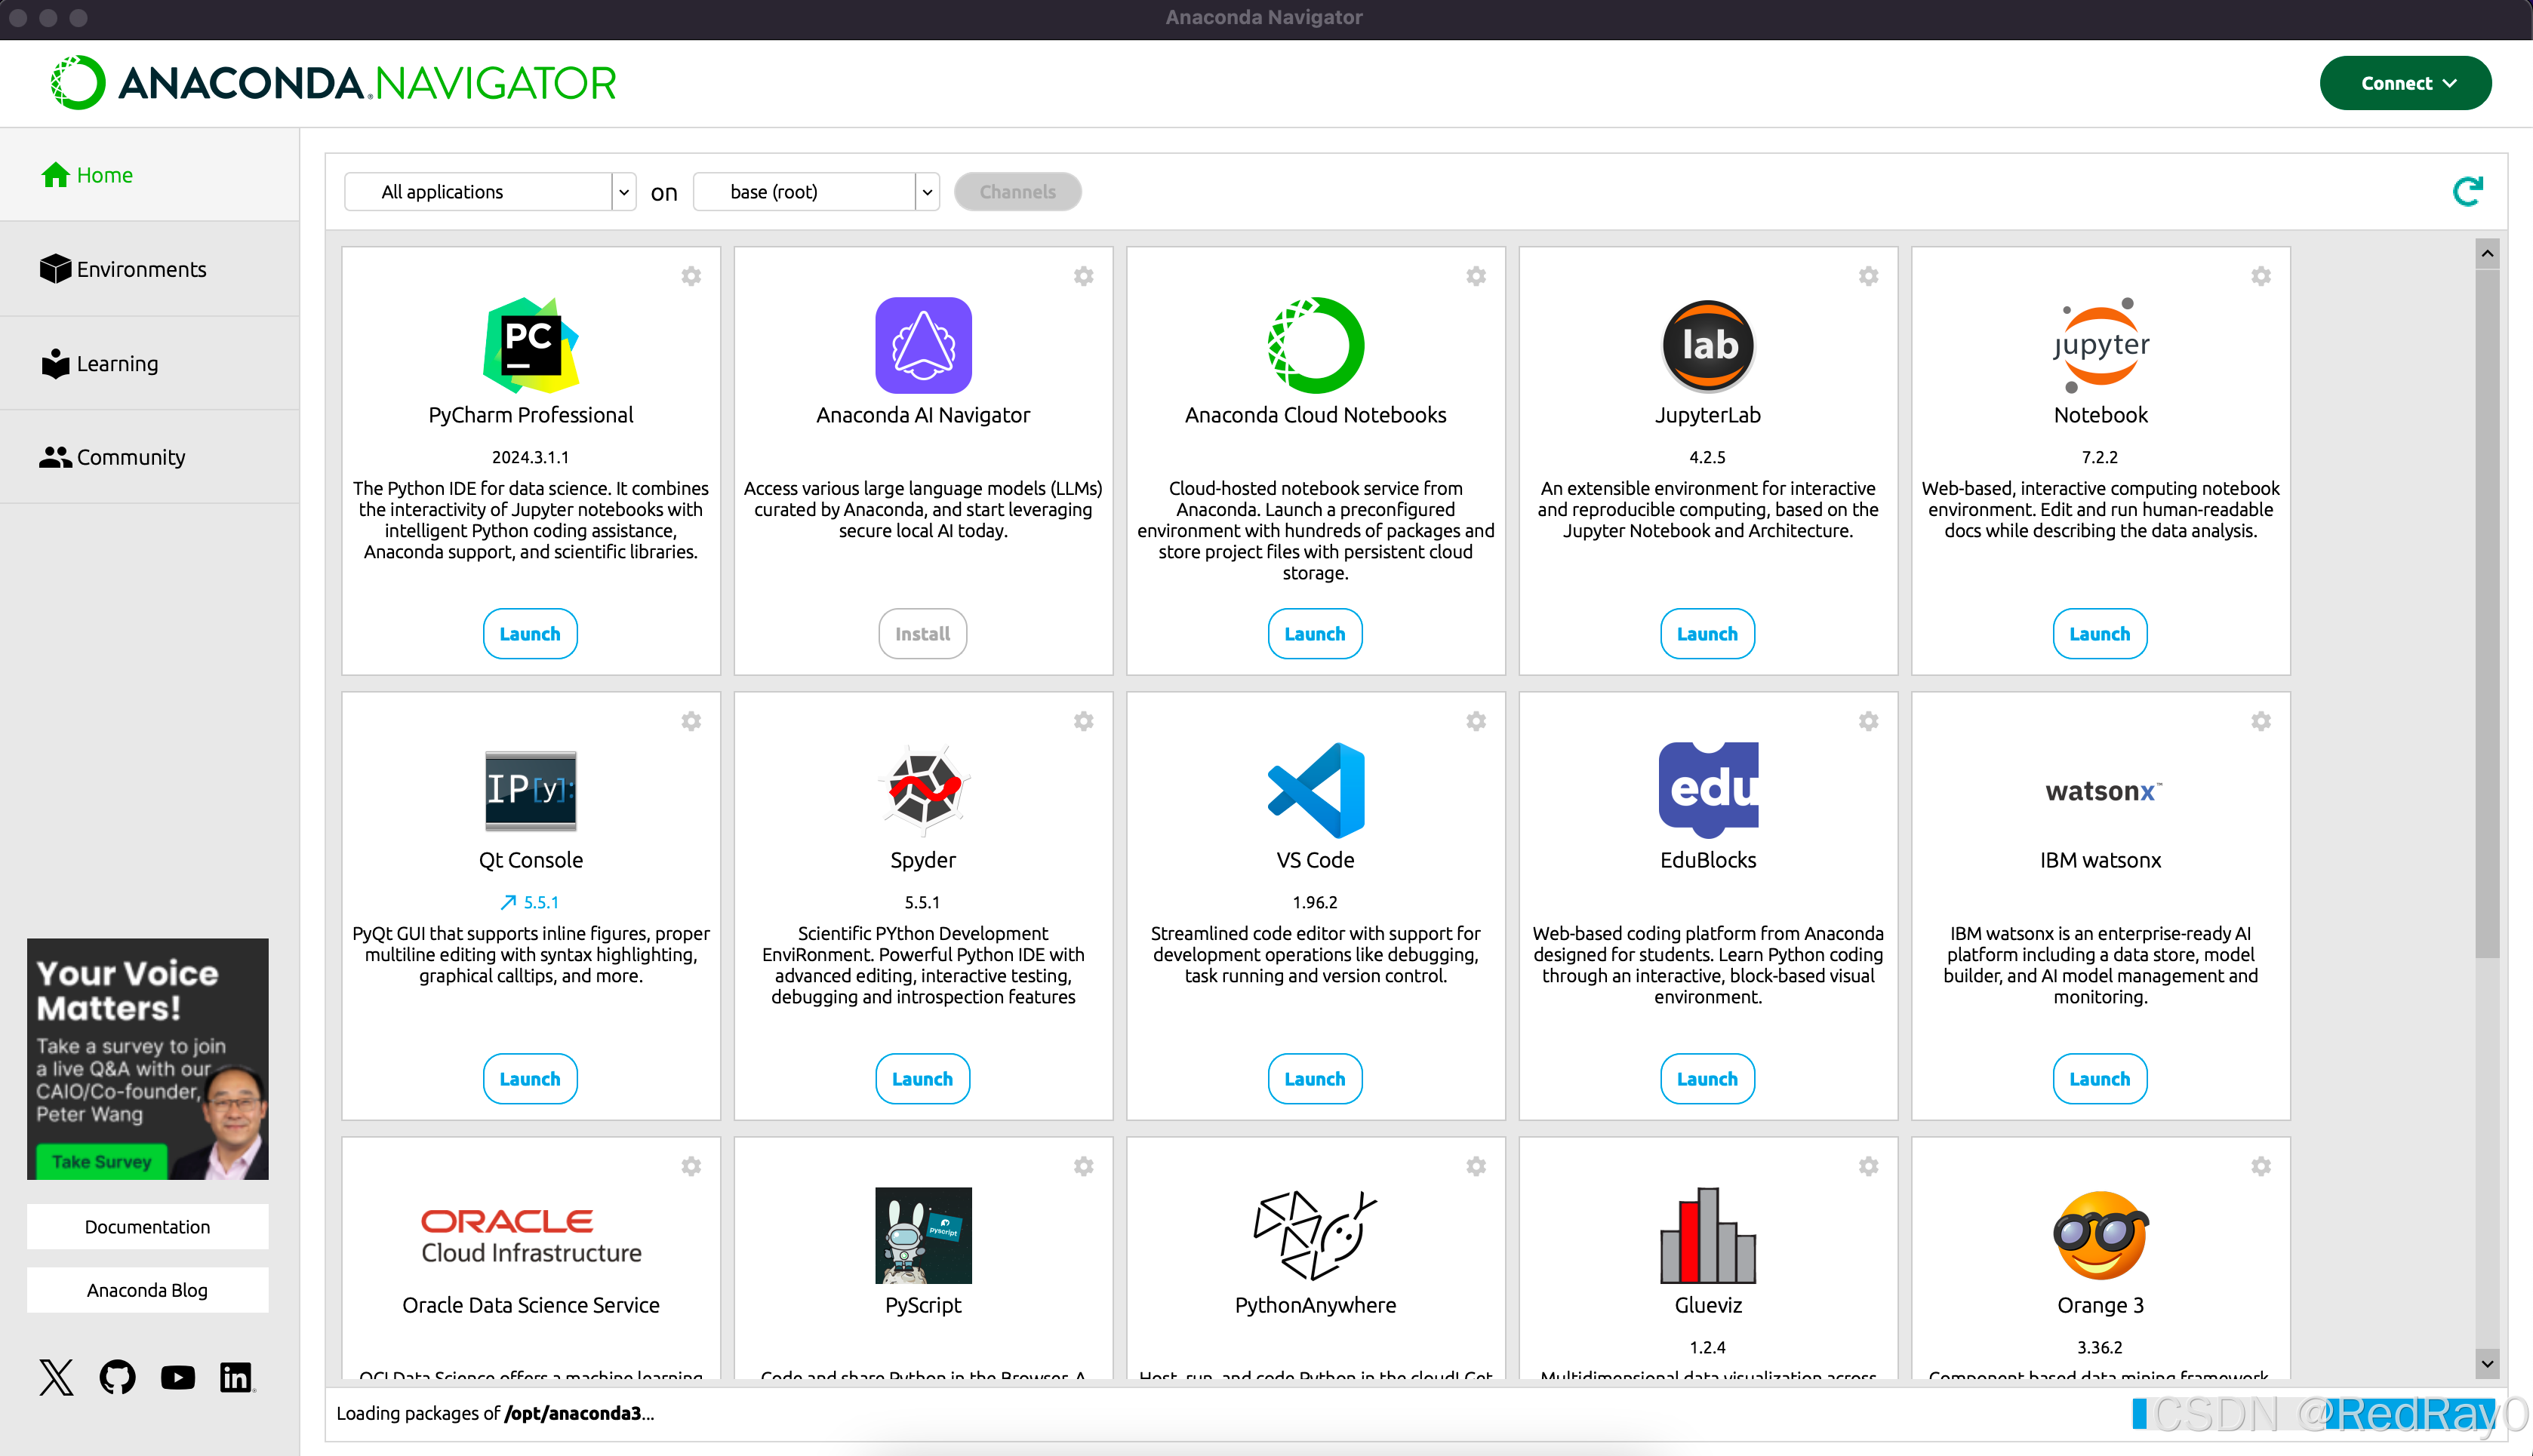Open VS Code gear options

(1476, 721)
